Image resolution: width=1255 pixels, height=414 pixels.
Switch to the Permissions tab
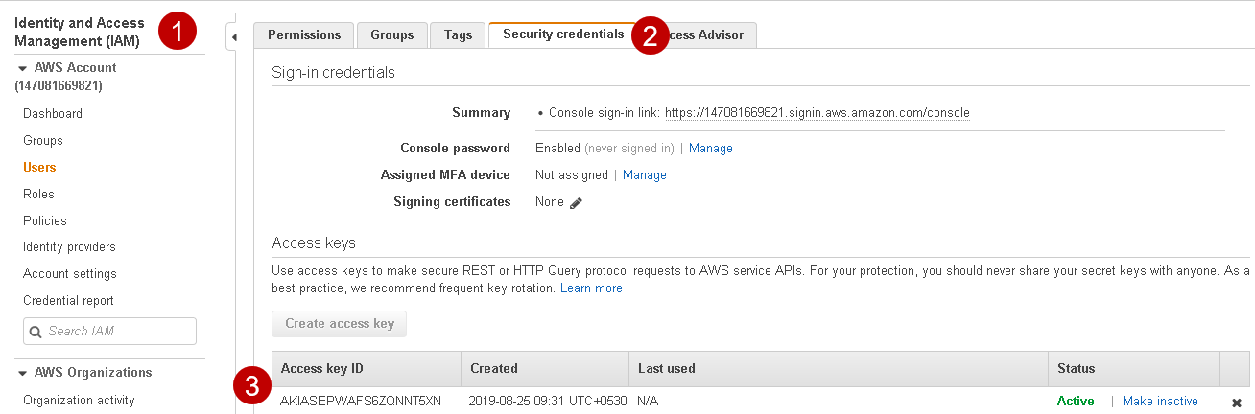coord(303,35)
